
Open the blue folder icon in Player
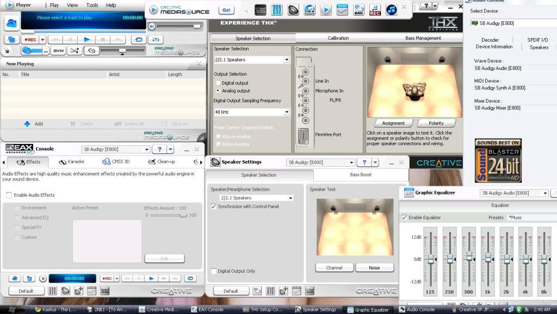coord(12,24)
